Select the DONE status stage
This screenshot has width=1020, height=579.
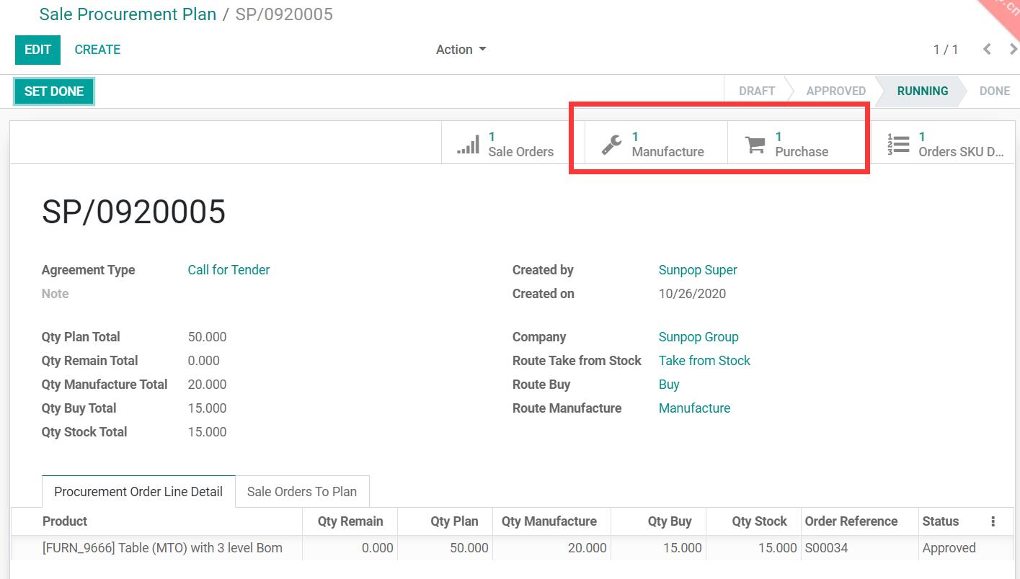[994, 91]
